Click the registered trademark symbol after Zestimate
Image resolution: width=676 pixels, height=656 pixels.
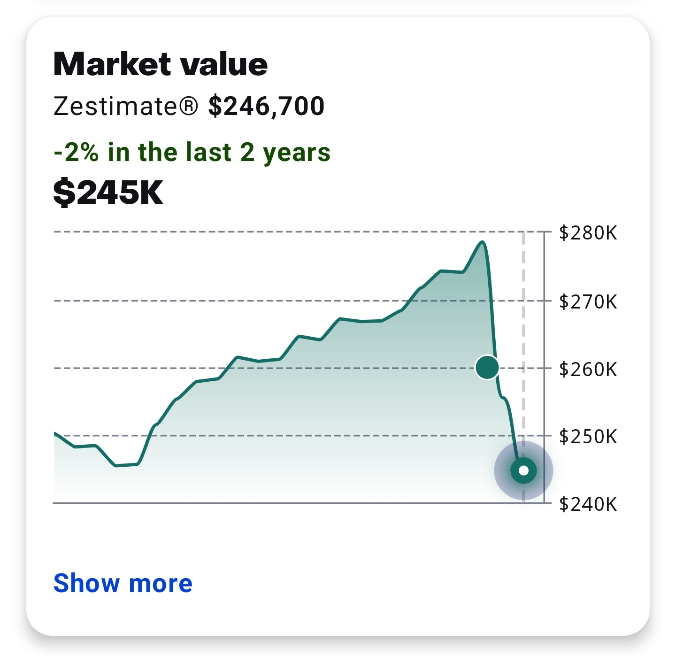[189, 106]
